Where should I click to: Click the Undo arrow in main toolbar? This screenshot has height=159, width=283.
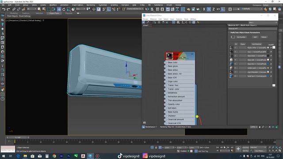pos(4,9)
